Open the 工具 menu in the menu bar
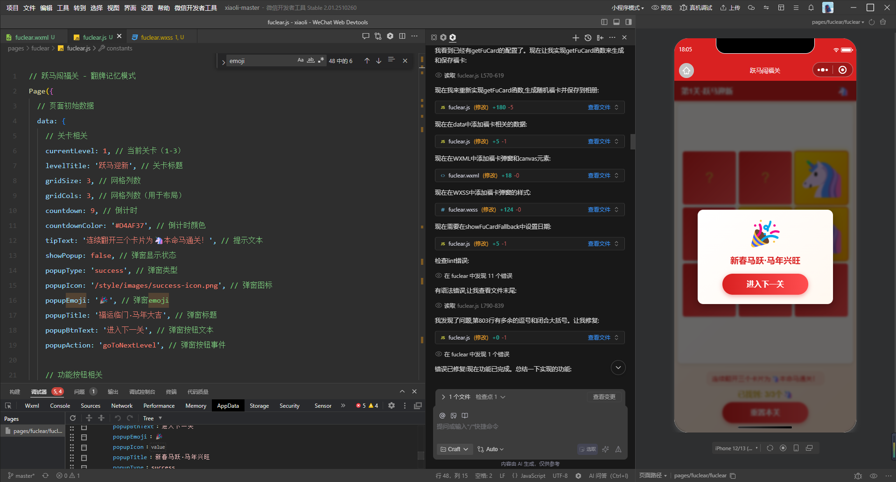Viewport: 896px width, 482px height. (x=63, y=7)
